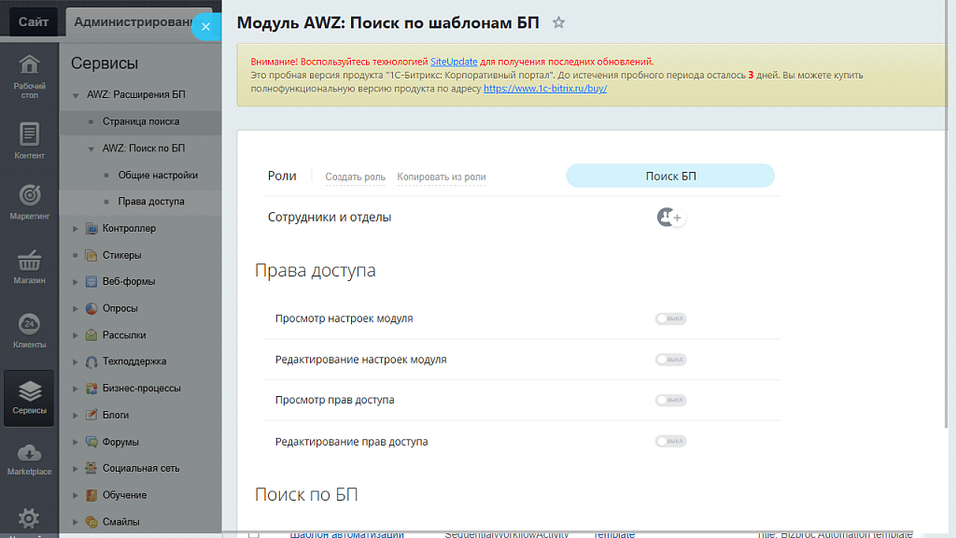956x538 pixels.
Task: Open the Клиенты sidebar section
Action: (x=29, y=331)
